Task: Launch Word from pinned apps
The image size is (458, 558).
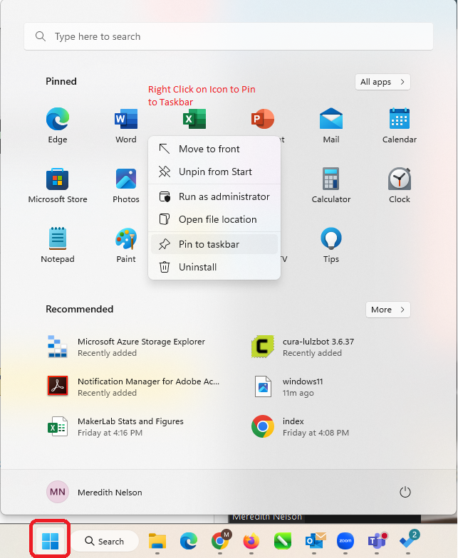Action: (125, 125)
